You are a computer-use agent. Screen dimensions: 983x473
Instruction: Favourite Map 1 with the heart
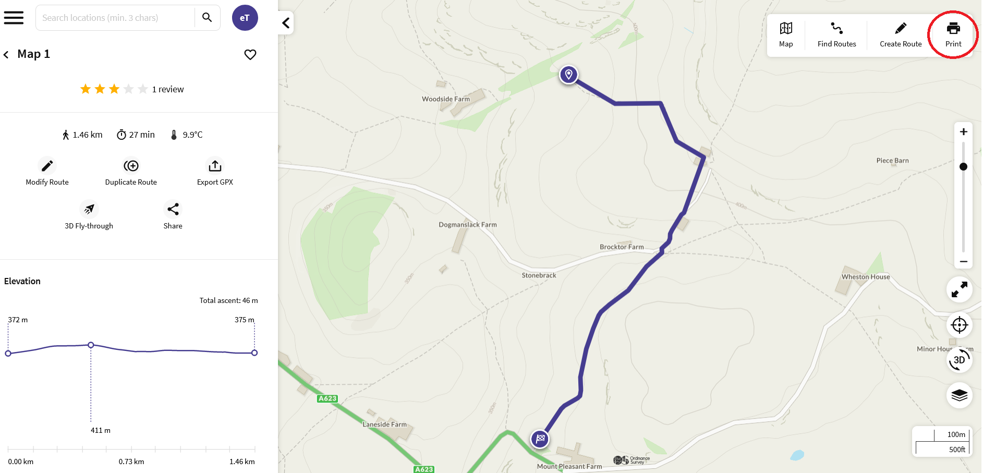(x=250, y=54)
